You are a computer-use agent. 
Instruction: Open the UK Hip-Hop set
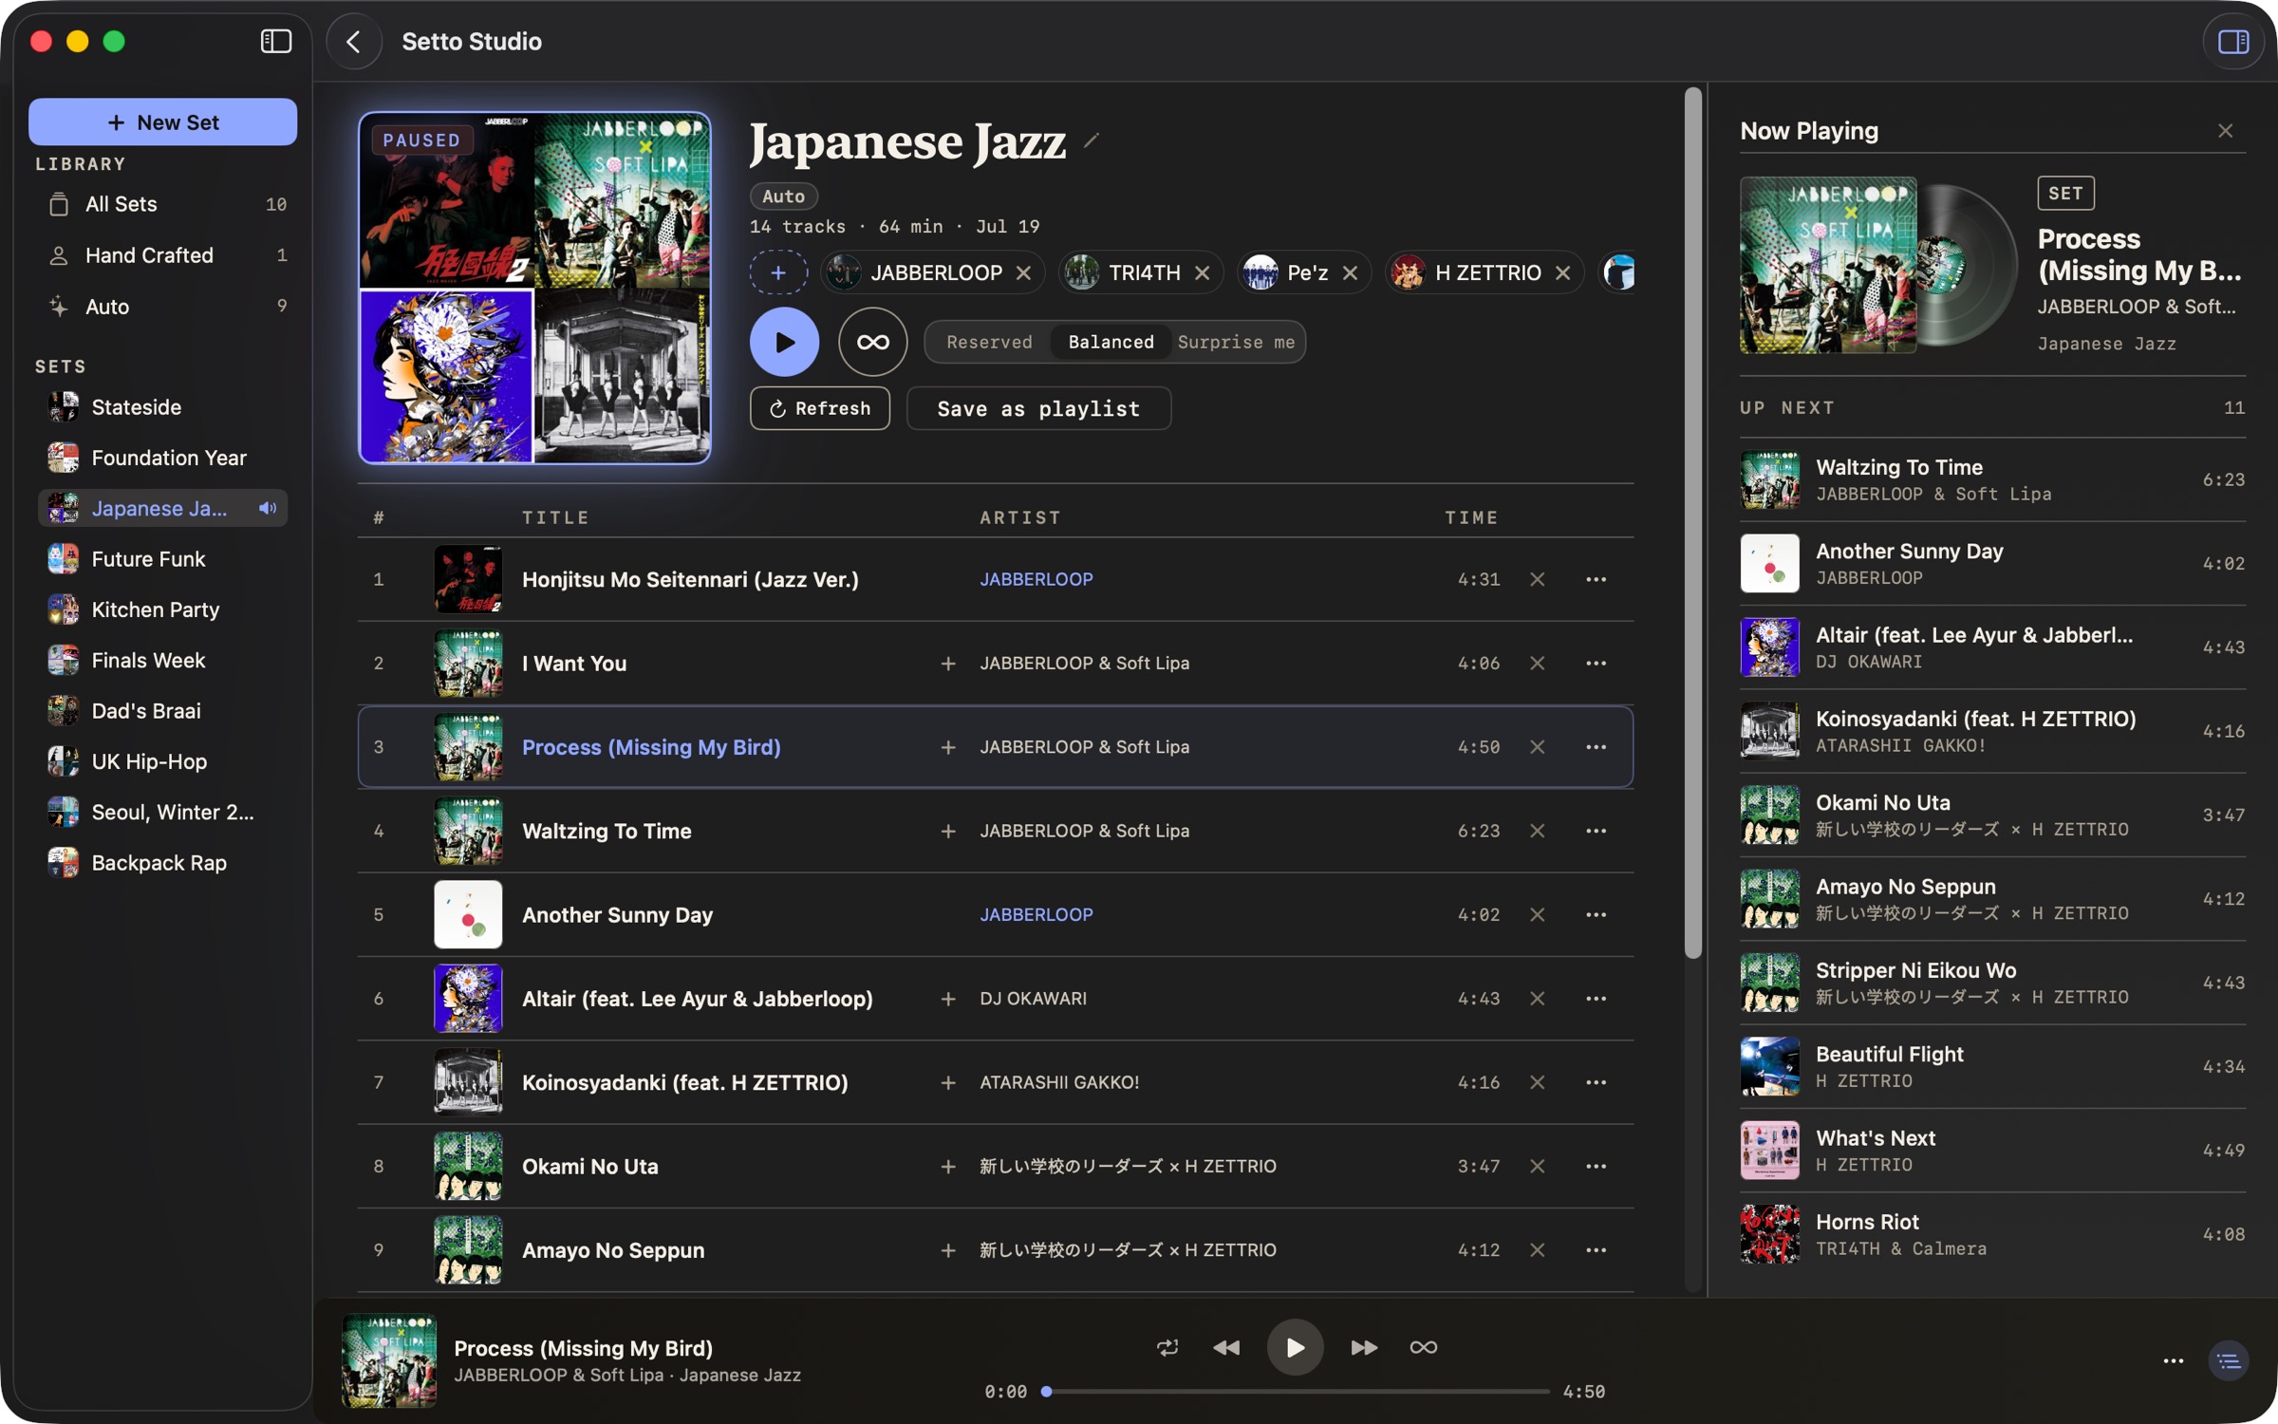pyautogui.click(x=162, y=761)
